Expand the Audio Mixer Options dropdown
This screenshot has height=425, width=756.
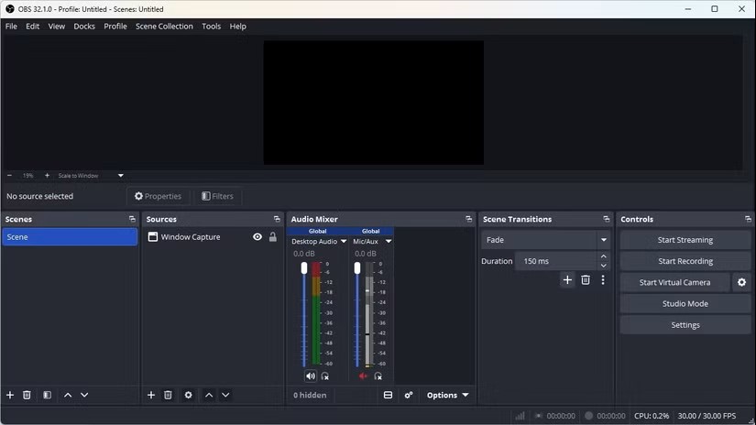(x=447, y=395)
